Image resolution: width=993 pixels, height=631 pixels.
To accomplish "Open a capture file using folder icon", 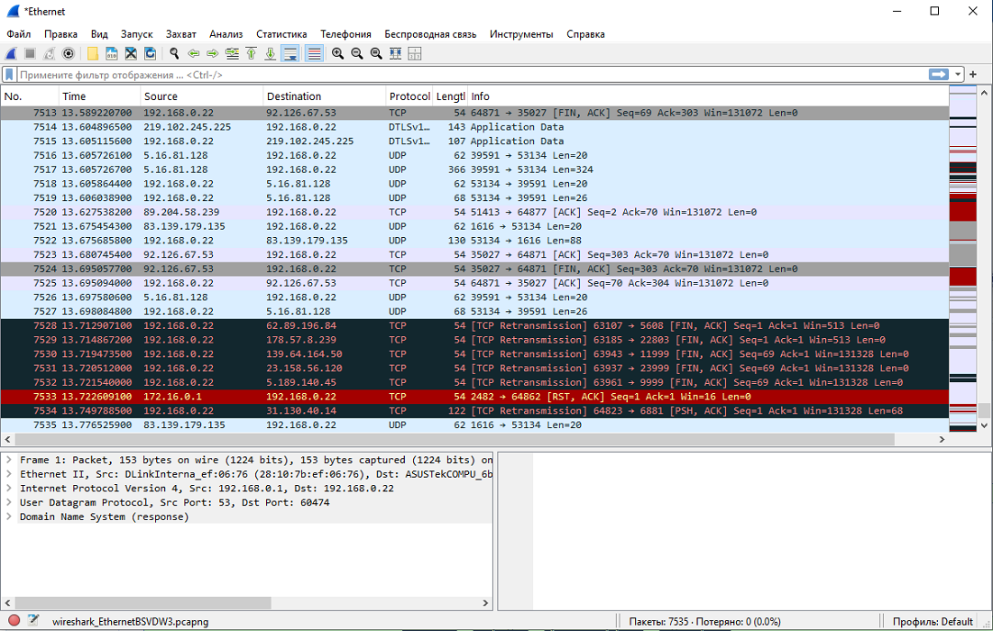I will [x=93, y=54].
